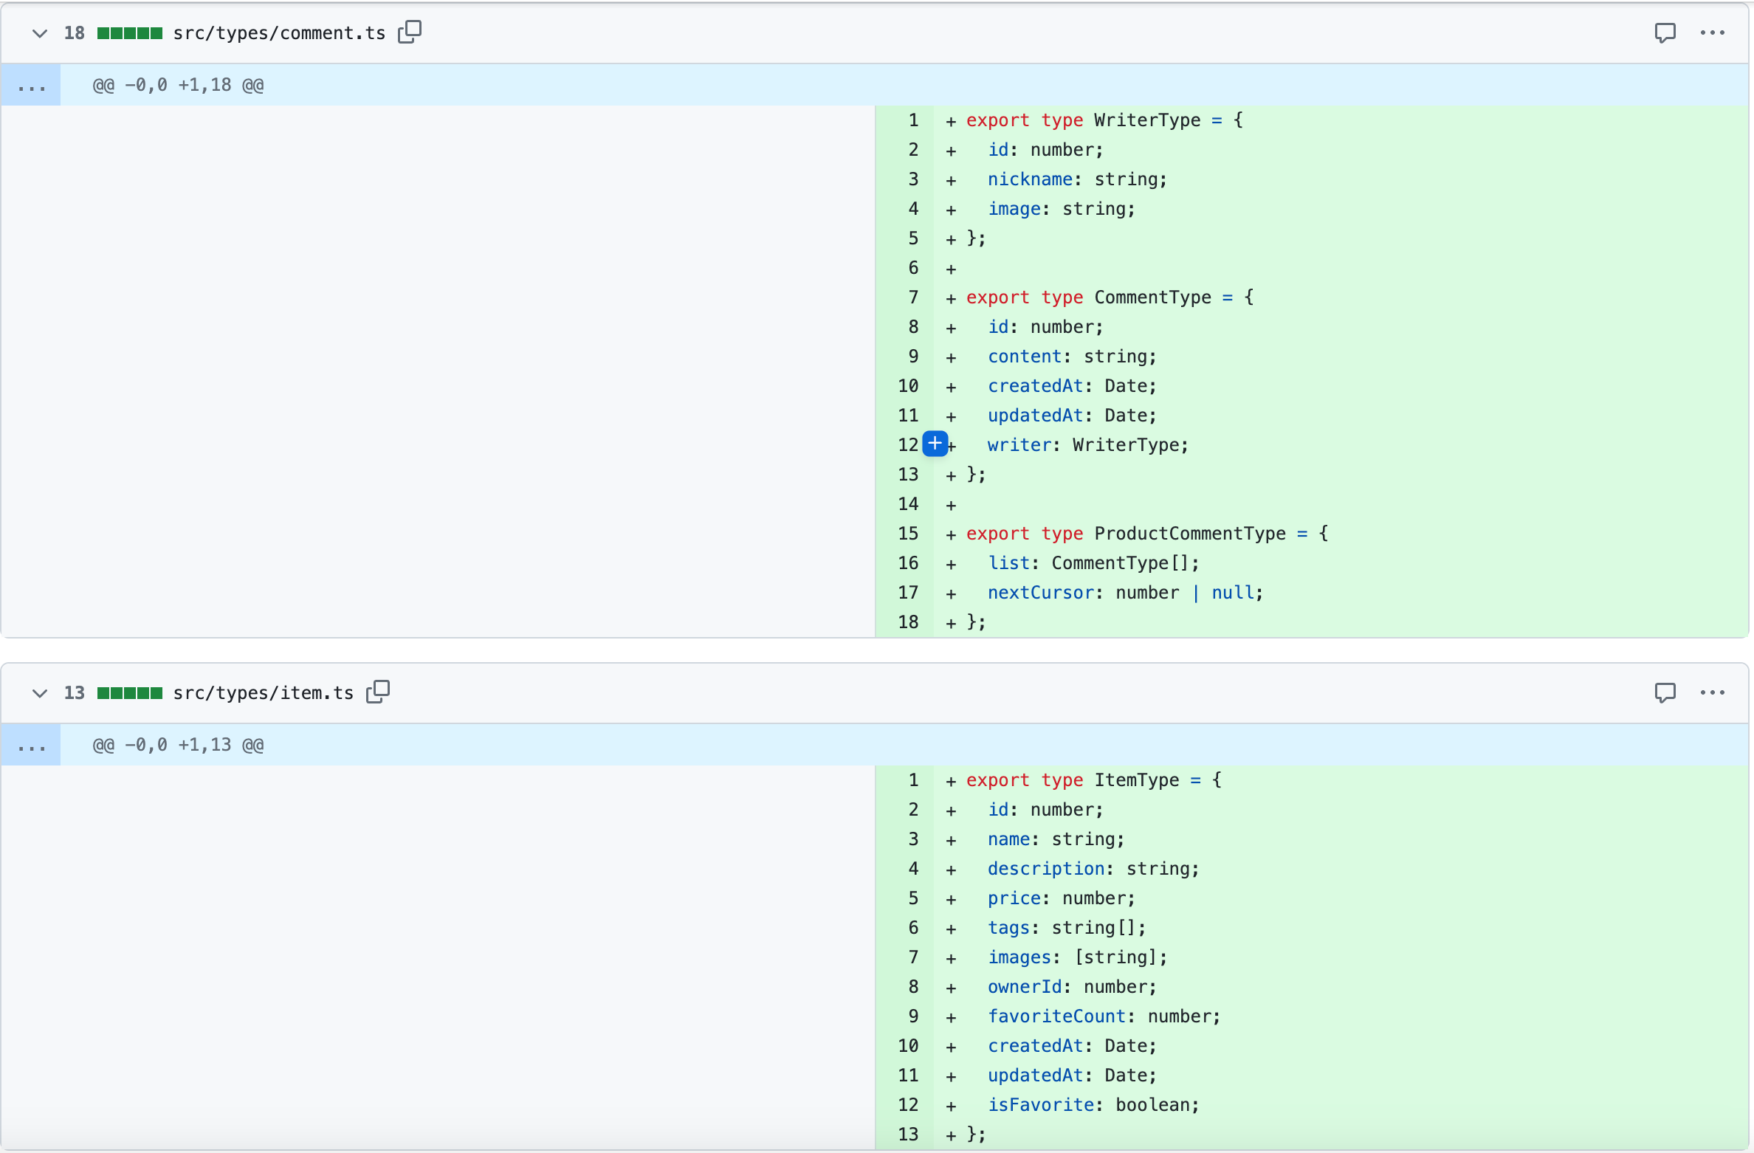Comment on the item.ts file
1754x1153 pixels.
point(1665,692)
